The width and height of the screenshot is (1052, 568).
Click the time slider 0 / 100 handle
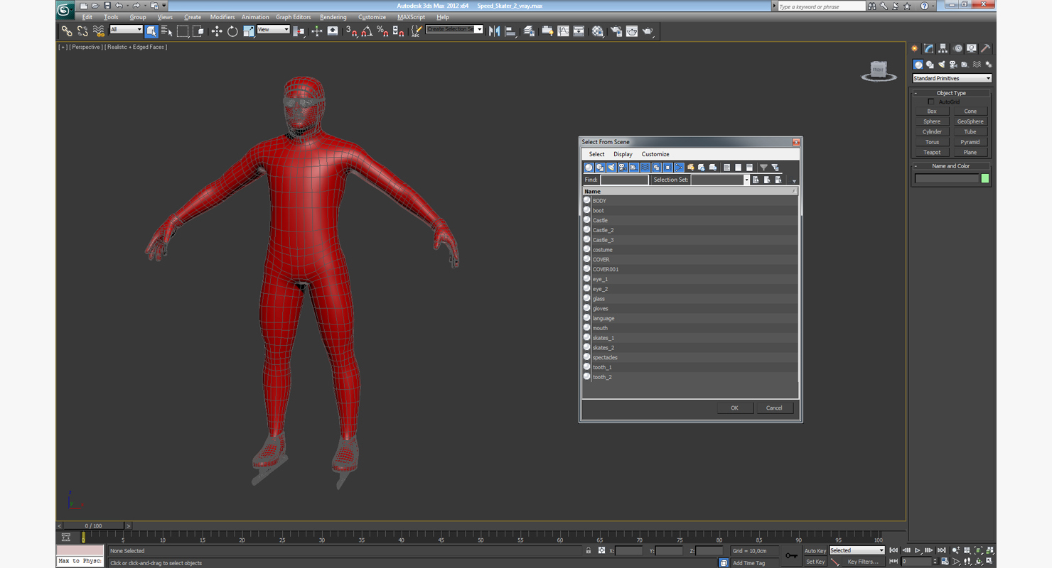pyautogui.click(x=93, y=526)
